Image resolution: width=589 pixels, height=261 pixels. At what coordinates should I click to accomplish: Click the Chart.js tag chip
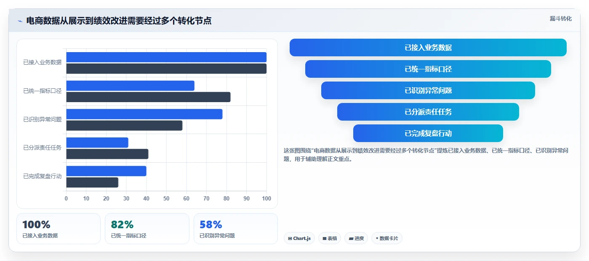[x=299, y=238]
